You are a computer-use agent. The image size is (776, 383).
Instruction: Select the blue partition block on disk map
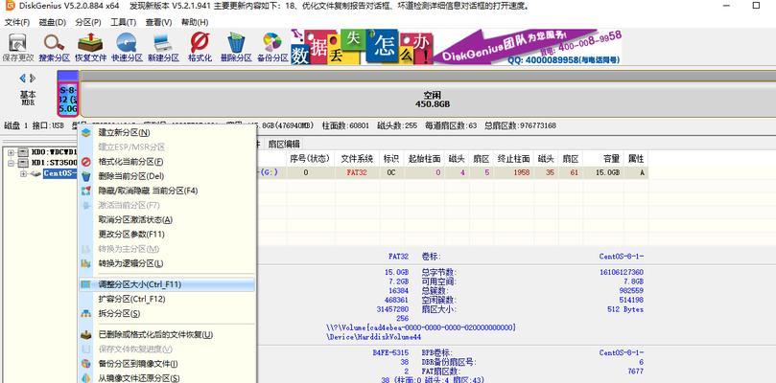point(68,94)
